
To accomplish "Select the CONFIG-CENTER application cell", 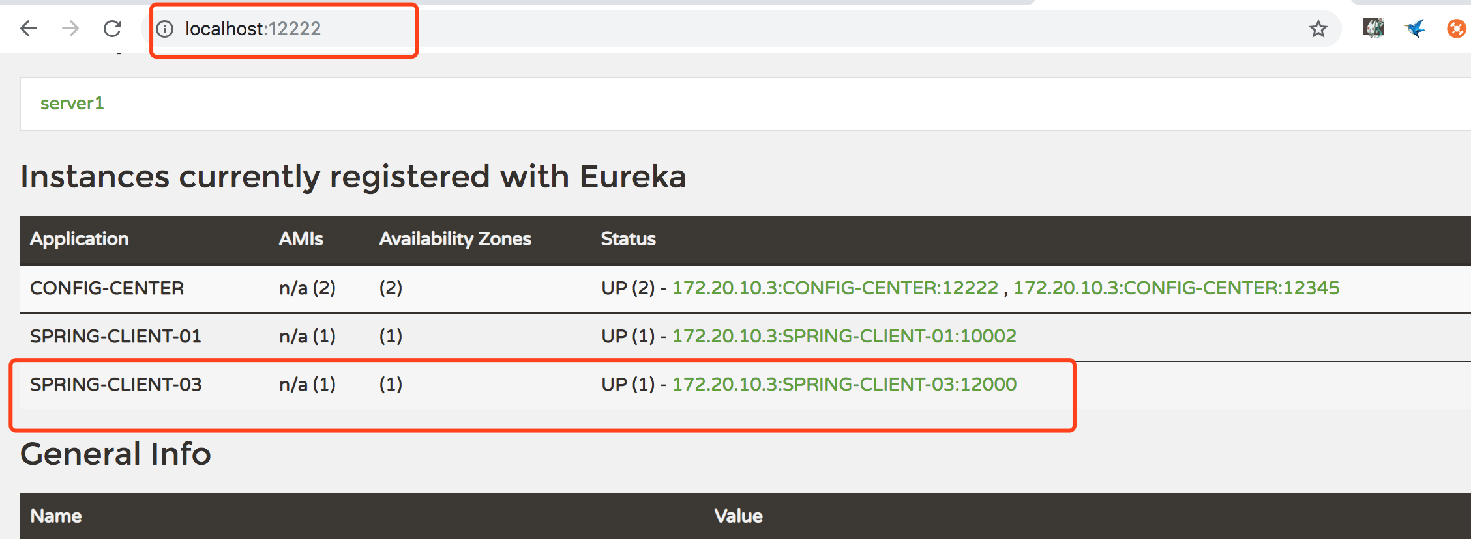I will tap(107, 288).
